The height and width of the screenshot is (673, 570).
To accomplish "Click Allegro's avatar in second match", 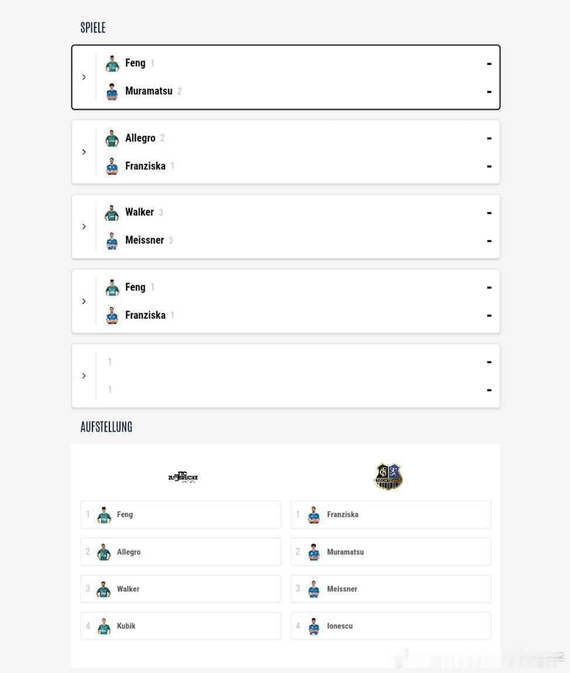I will point(112,138).
